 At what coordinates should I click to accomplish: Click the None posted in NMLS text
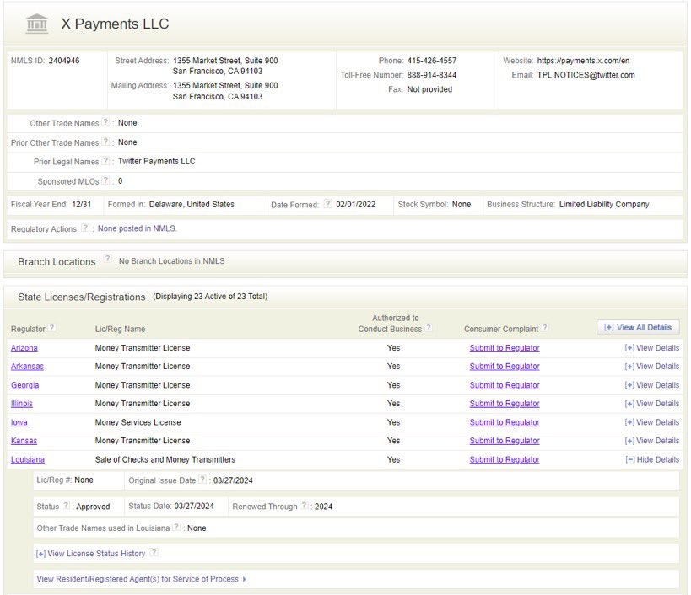pyautogui.click(x=137, y=228)
